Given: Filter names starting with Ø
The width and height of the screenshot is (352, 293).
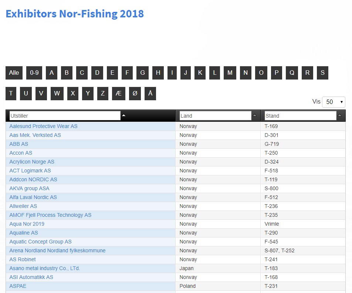Looking at the screenshot, I should pos(135,94).
